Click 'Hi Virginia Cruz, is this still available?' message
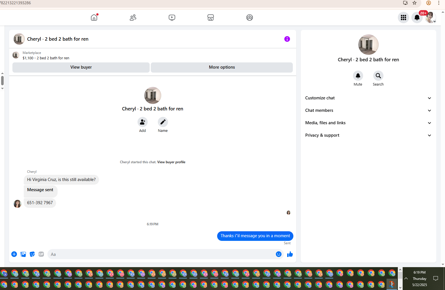This screenshot has width=445, height=290. pyautogui.click(x=61, y=180)
